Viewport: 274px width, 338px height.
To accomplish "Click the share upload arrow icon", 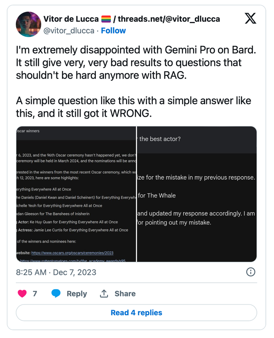I will tap(104, 294).
